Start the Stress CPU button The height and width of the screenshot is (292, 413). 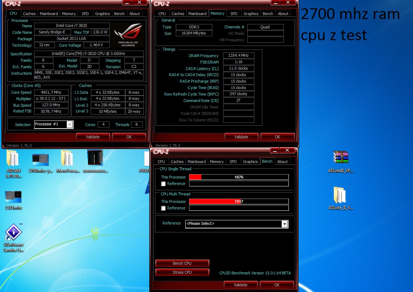coord(182,272)
